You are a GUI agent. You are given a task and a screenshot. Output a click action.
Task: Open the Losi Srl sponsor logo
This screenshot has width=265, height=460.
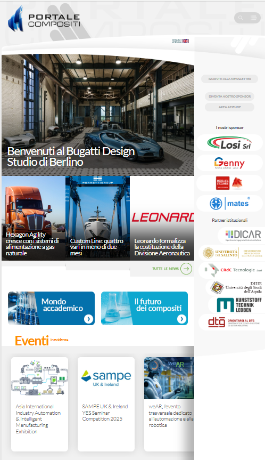click(x=229, y=143)
